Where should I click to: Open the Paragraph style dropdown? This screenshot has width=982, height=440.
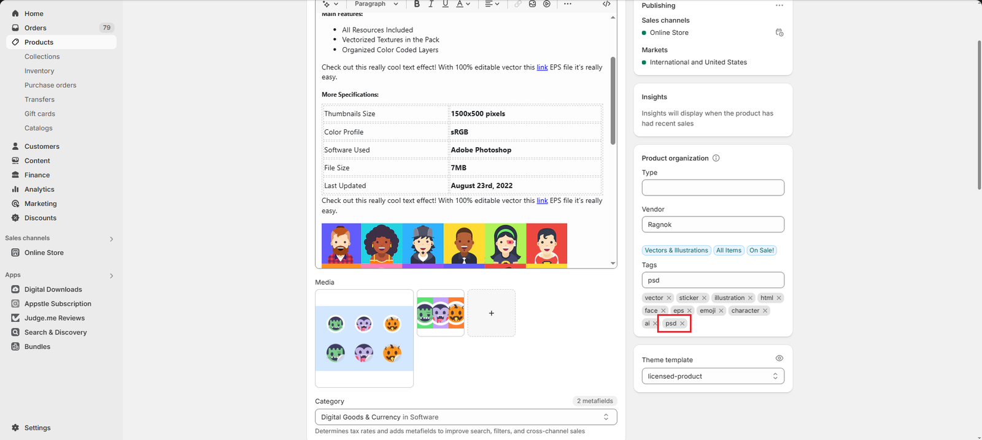click(376, 4)
